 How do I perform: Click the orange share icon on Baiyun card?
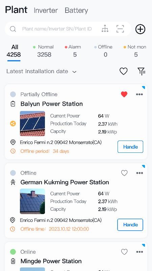[13, 124]
